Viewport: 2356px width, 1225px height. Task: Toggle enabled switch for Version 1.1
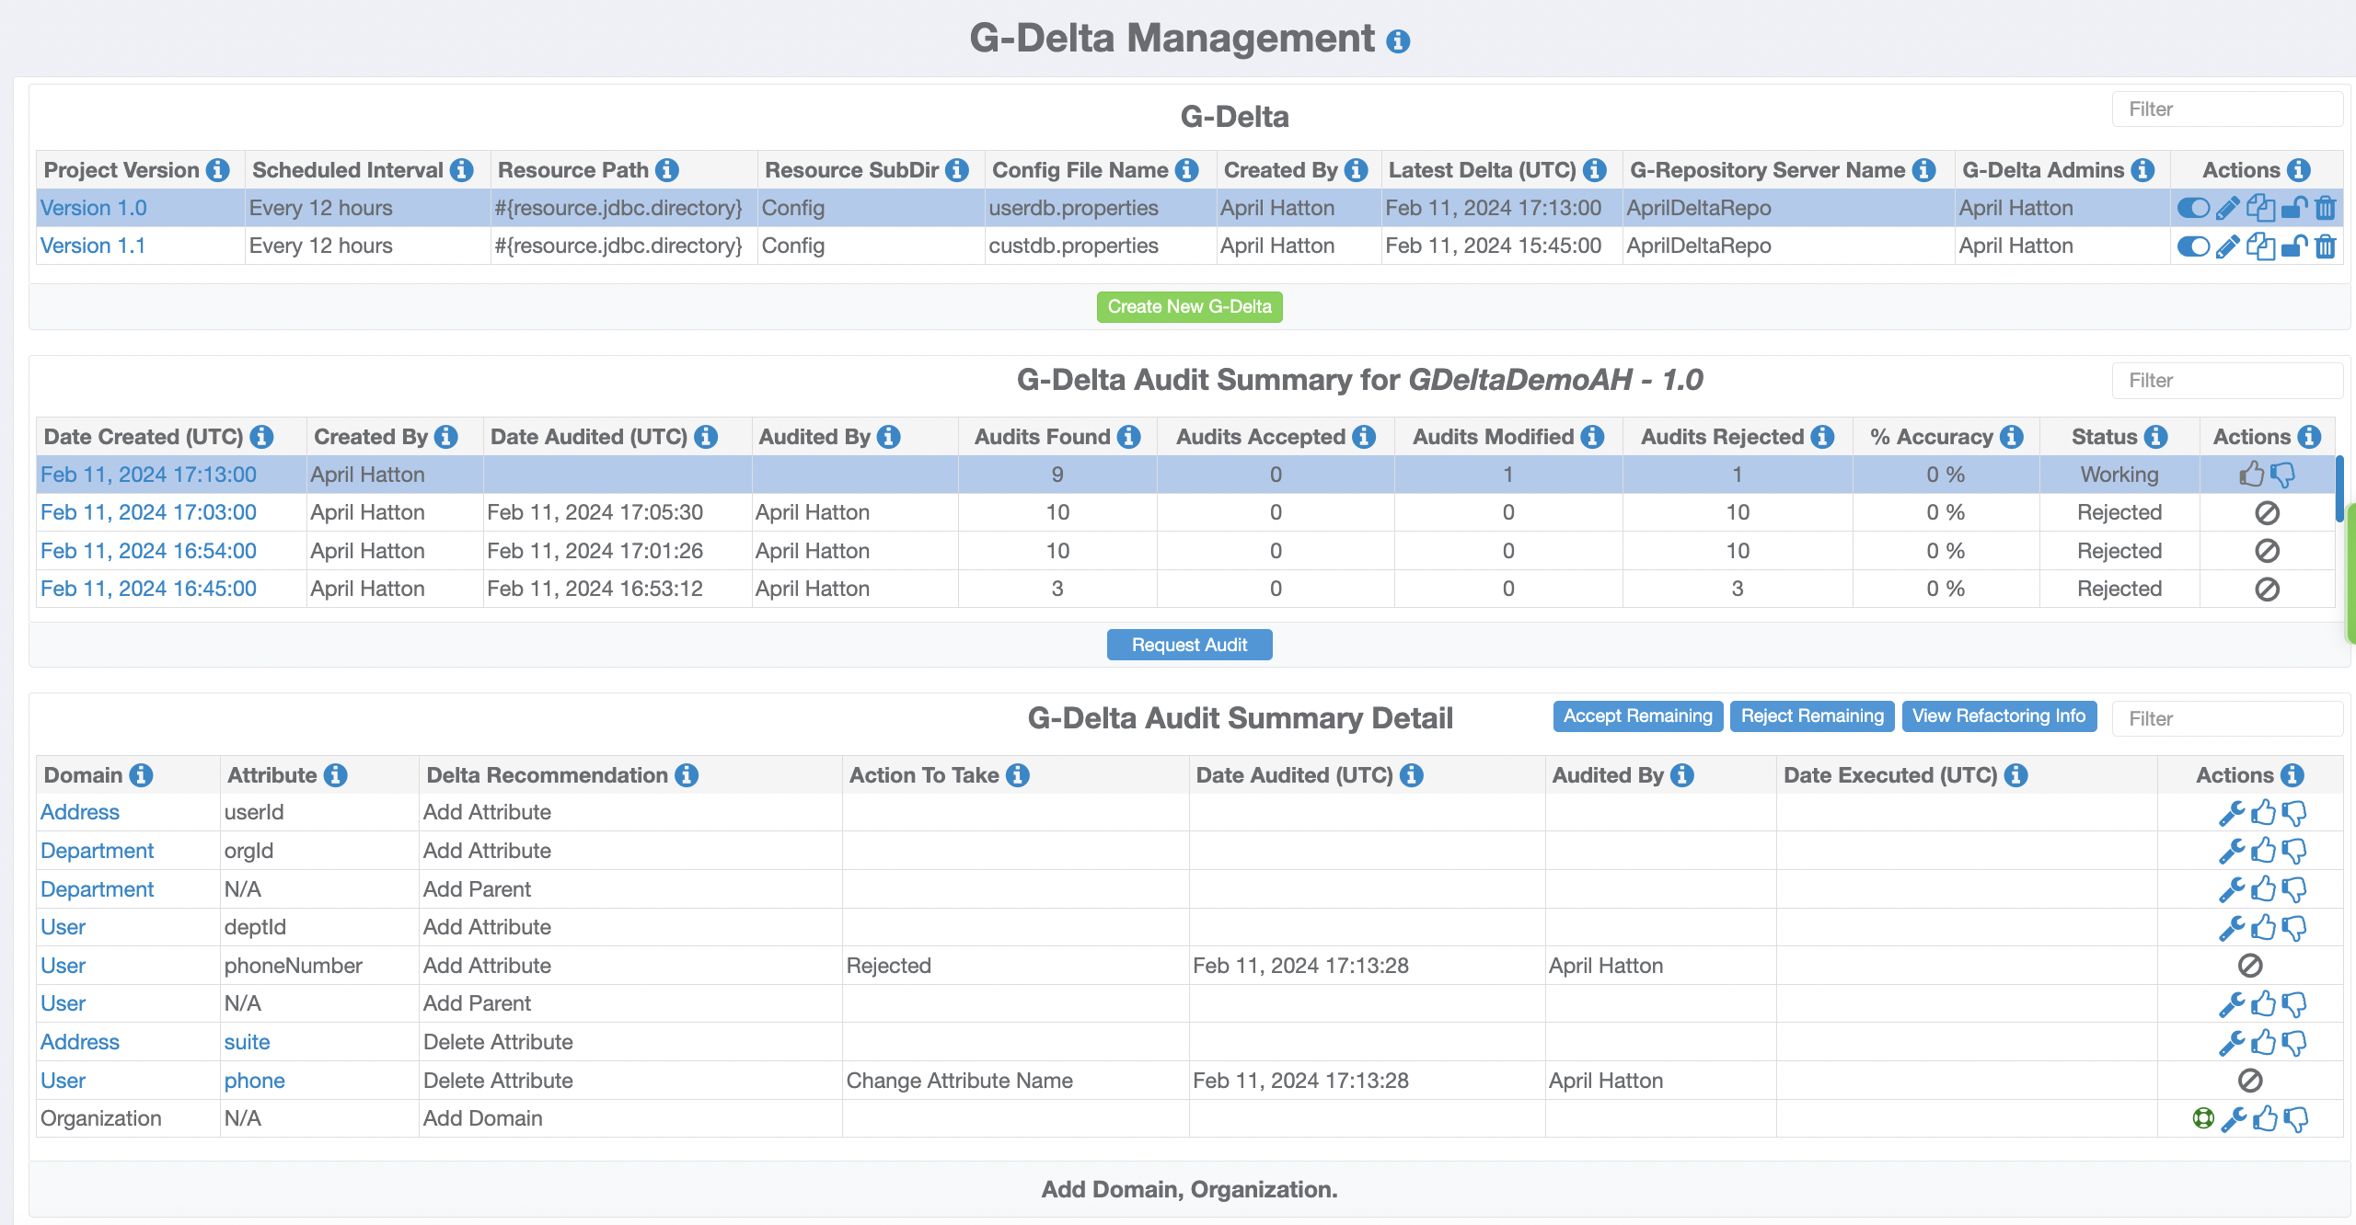click(2193, 246)
